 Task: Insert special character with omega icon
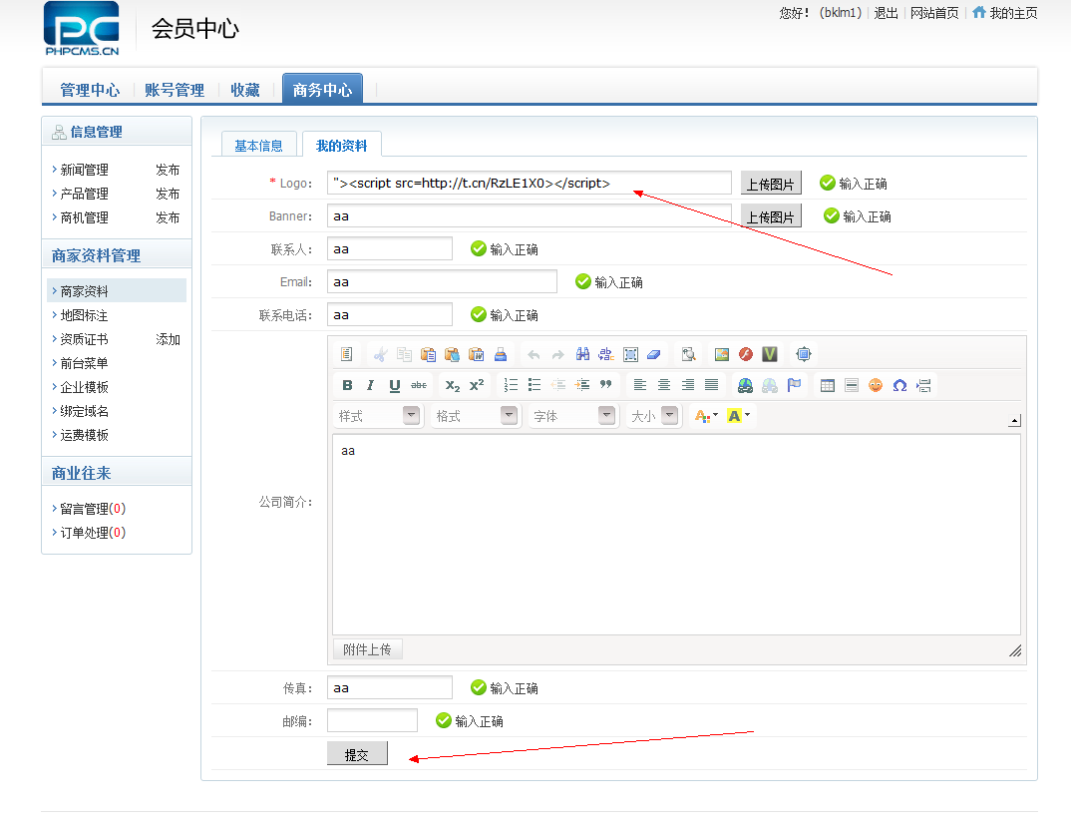click(x=899, y=385)
